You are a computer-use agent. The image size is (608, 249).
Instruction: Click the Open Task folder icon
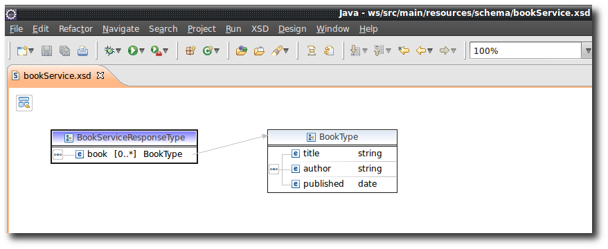(x=259, y=50)
